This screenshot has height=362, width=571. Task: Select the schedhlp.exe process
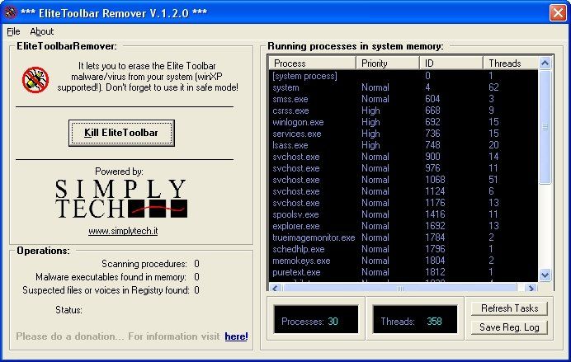[403, 249]
